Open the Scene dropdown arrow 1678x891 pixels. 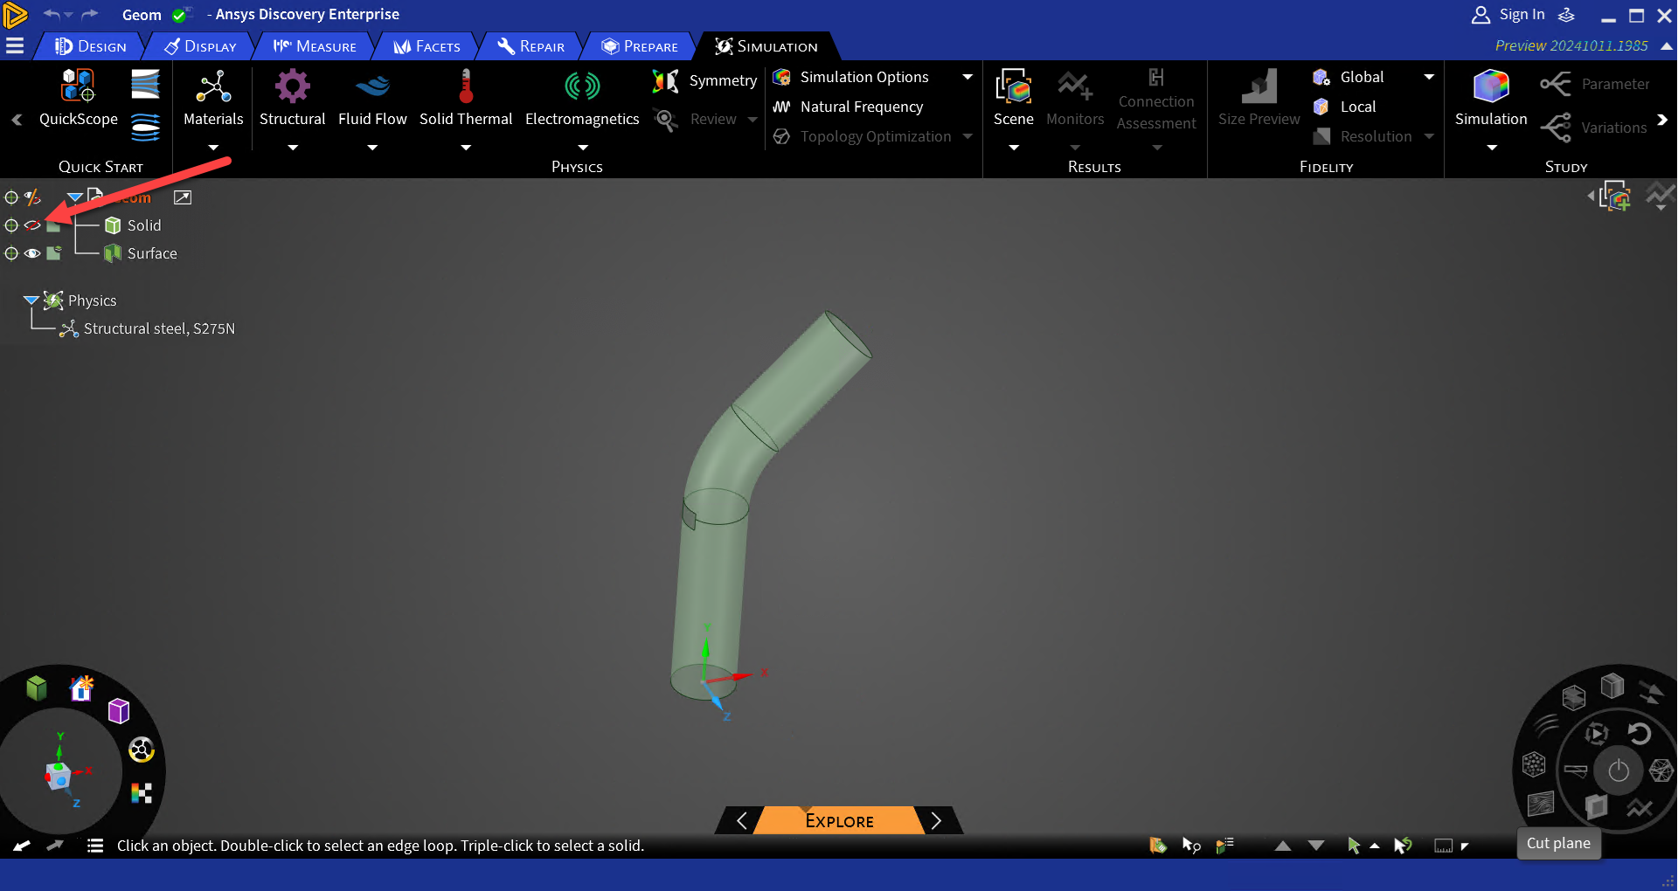click(x=1014, y=148)
